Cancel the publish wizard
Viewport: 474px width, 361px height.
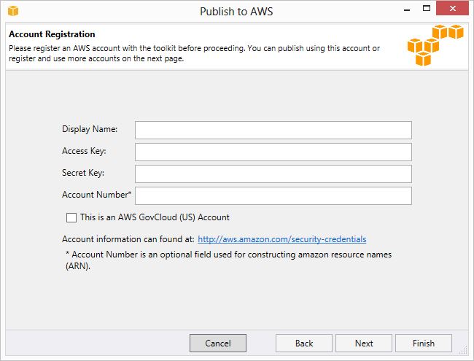click(217, 343)
